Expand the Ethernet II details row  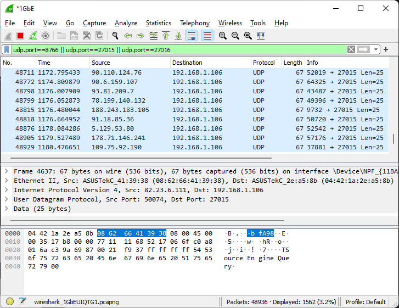tap(6, 181)
